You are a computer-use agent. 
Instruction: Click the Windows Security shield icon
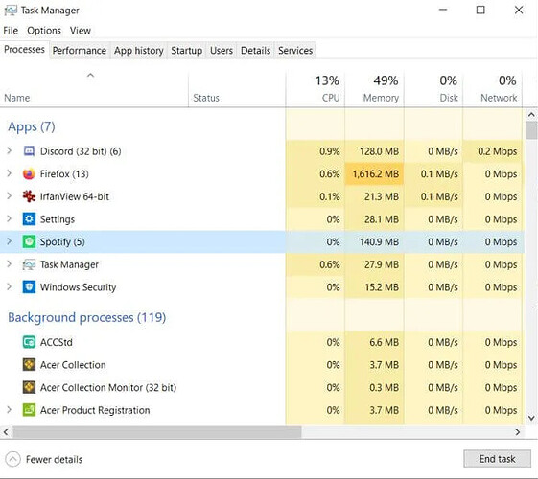coord(29,286)
